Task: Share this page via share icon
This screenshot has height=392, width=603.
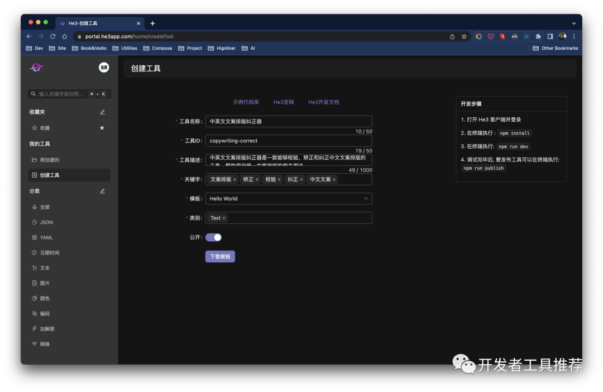Action: pyautogui.click(x=452, y=36)
